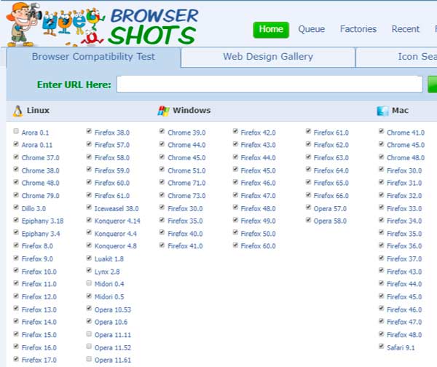Uncheck the Opera 10.53 checkbox
Image resolution: width=437 pixels, height=367 pixels.
coord(89,308)
